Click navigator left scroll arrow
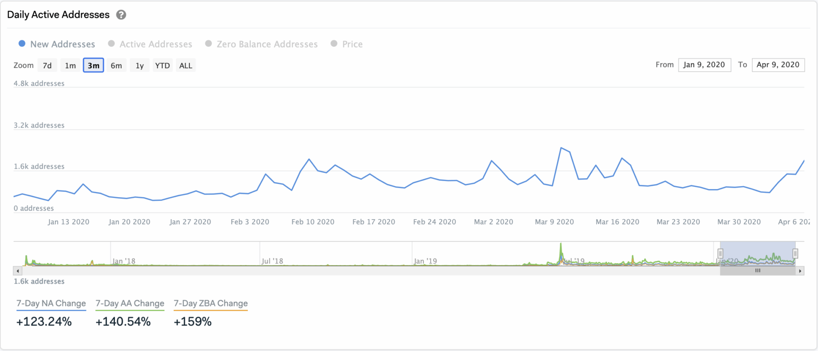818x351 pixels. pos(17,271)
